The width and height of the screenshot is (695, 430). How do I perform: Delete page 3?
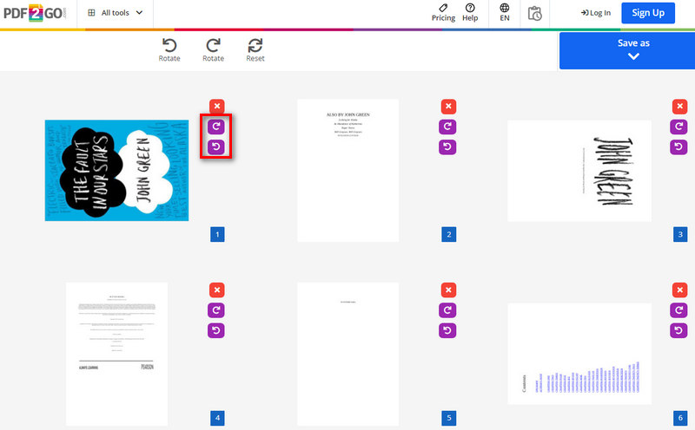point(680,106)
